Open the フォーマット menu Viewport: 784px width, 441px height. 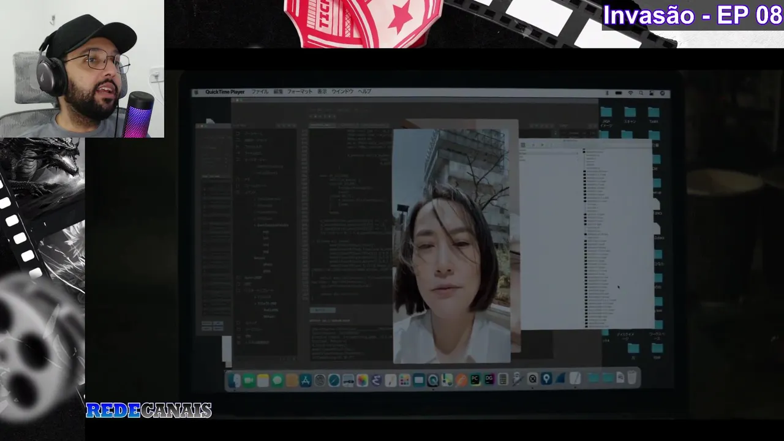(x=300, y=92)
